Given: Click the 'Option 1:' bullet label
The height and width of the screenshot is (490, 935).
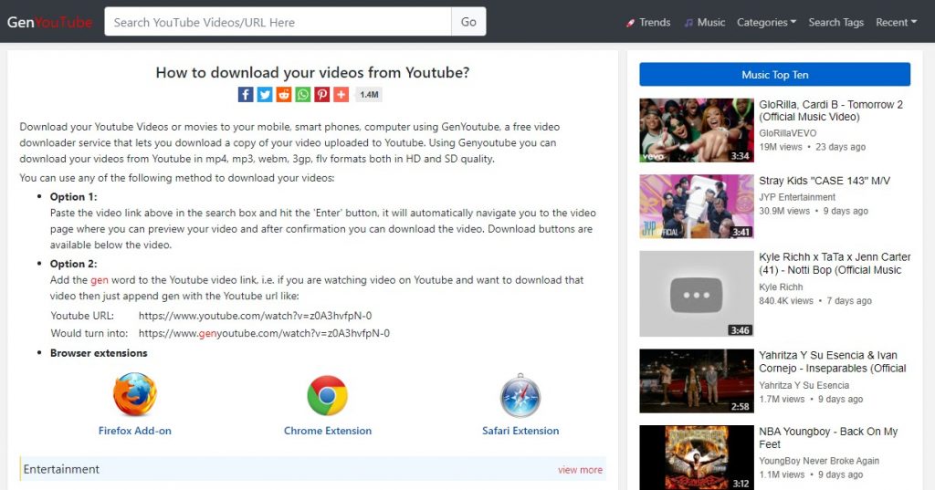Looking at the screenshot, I should click(73, 197).
